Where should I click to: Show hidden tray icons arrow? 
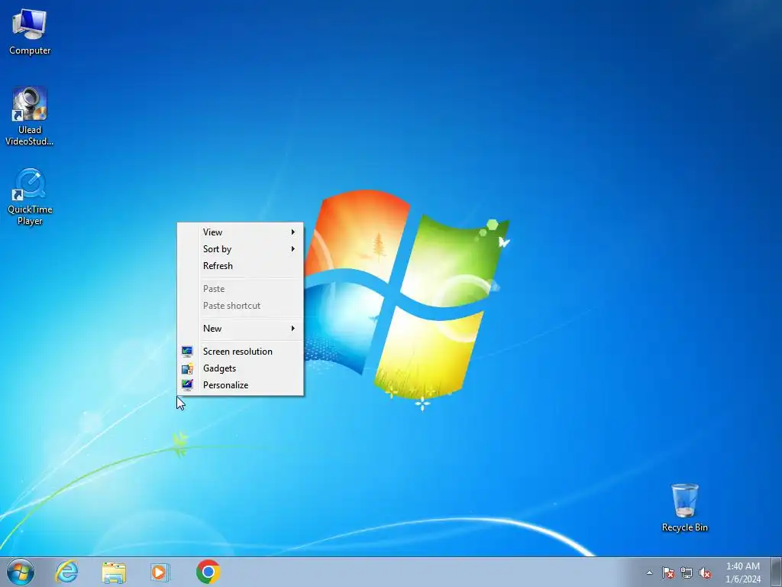[x=649, y=572]
